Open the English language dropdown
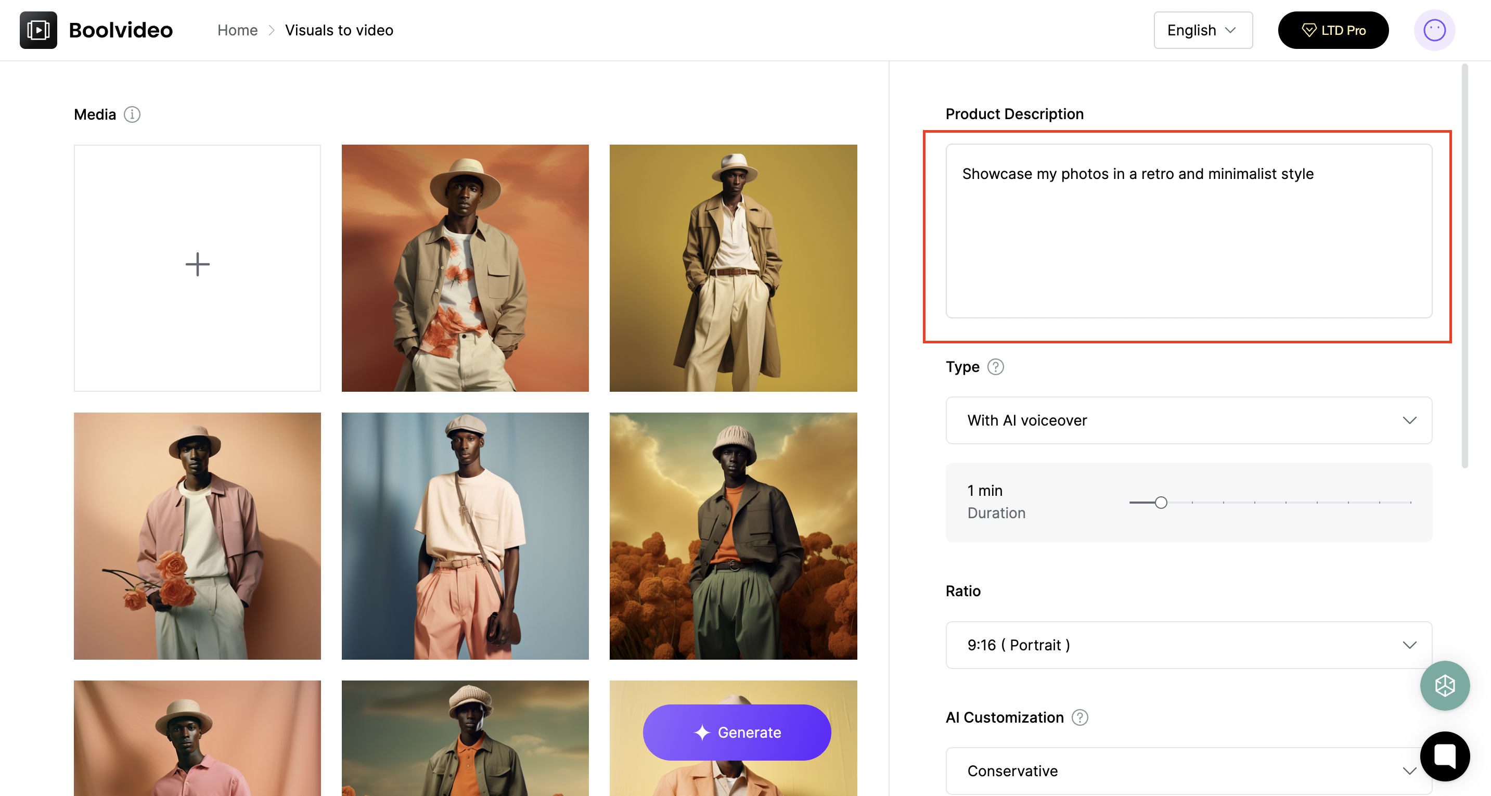The height and width of the screenshot is (796, 1491). pyautogui.click(x=1203, y=30)
